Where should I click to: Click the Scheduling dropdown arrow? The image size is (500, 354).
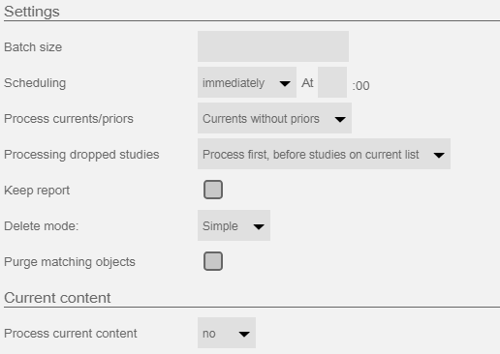tap(285, 83)
